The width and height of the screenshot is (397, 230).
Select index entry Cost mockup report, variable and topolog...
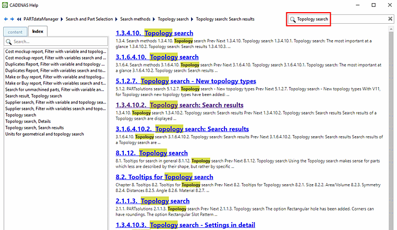point(56,52)
